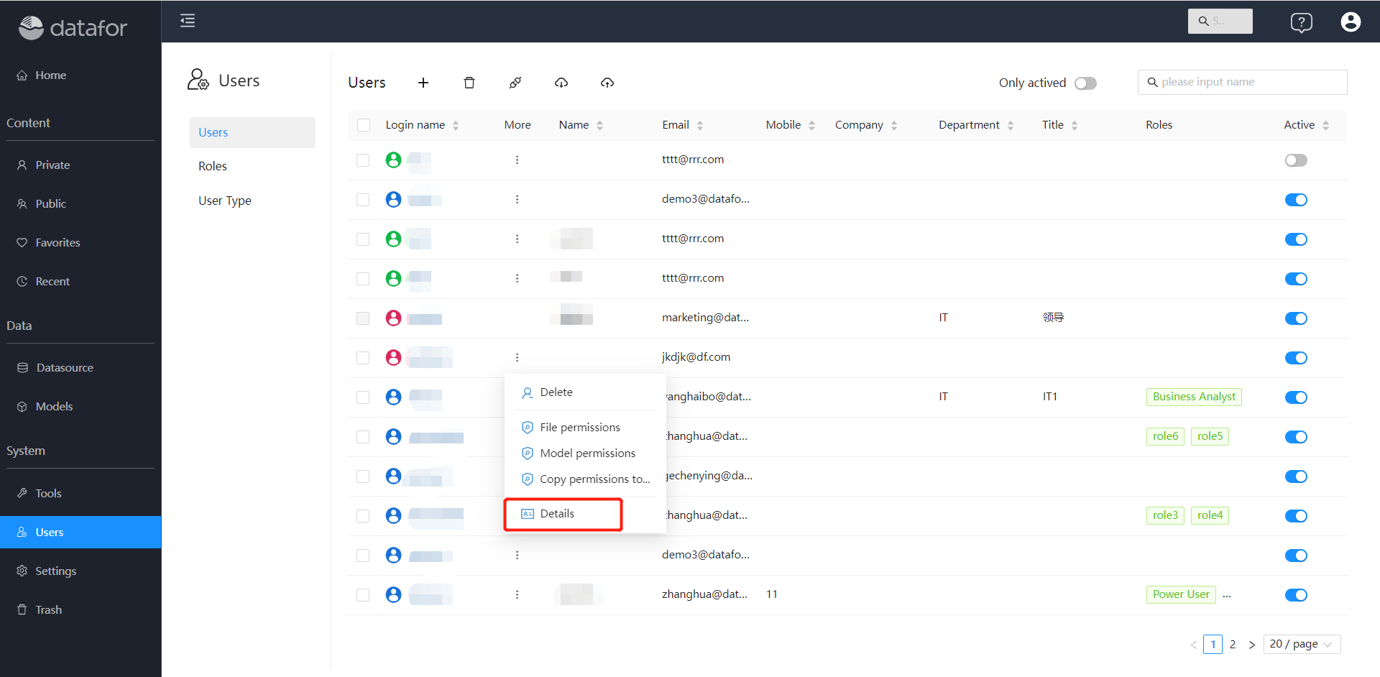Disable Active switch for Power User row
1380x677 pixels.
[1296, 595]
